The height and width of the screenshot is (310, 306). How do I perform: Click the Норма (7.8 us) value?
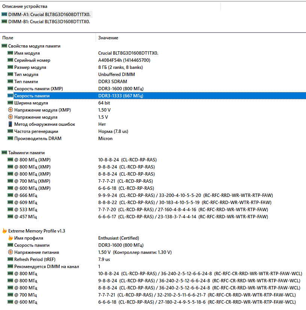point(113,131)
